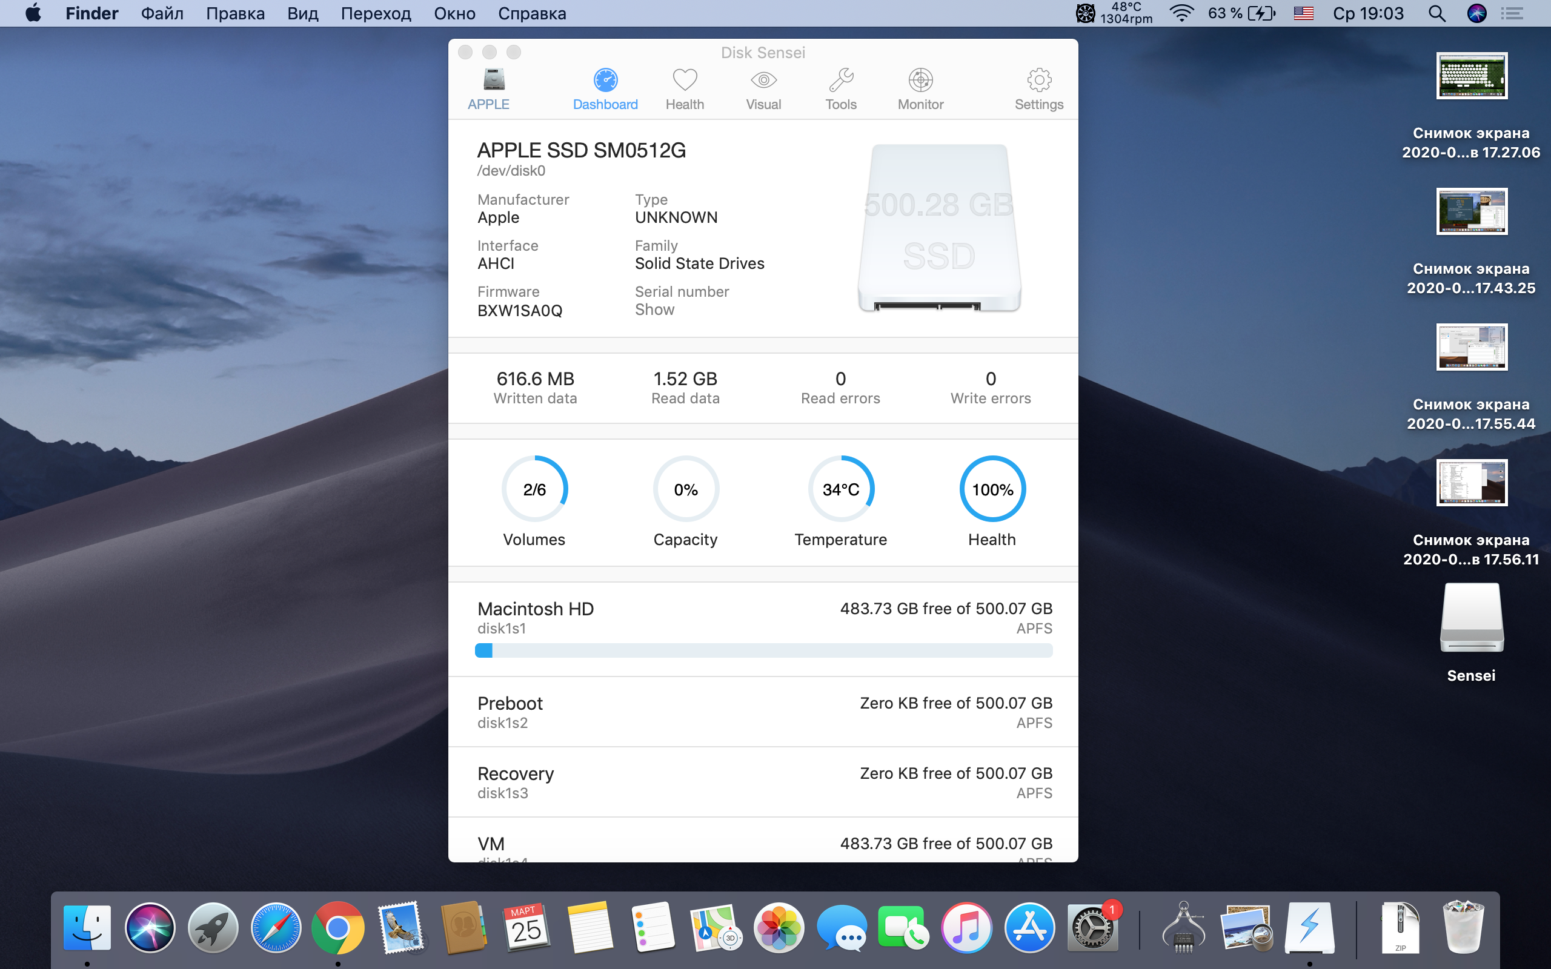Open System Preferences from the Dock

pyautogui.click(x=1093, y=927)
